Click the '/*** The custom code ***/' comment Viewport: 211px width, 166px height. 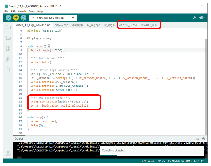(50, 98)
